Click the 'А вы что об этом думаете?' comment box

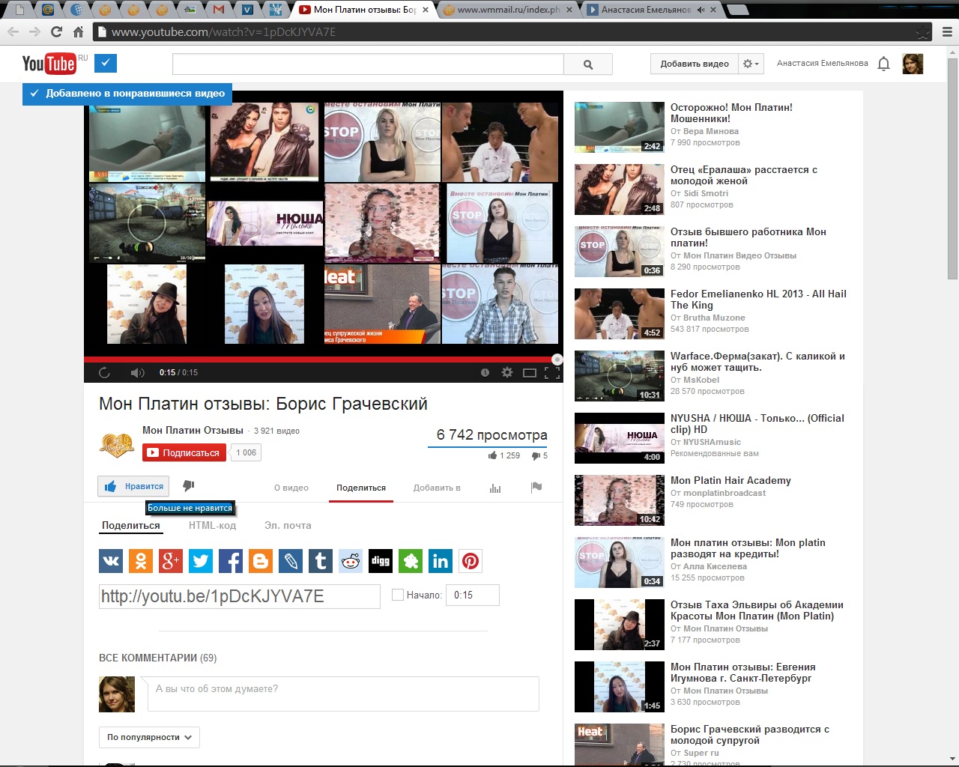click(343, 694)
